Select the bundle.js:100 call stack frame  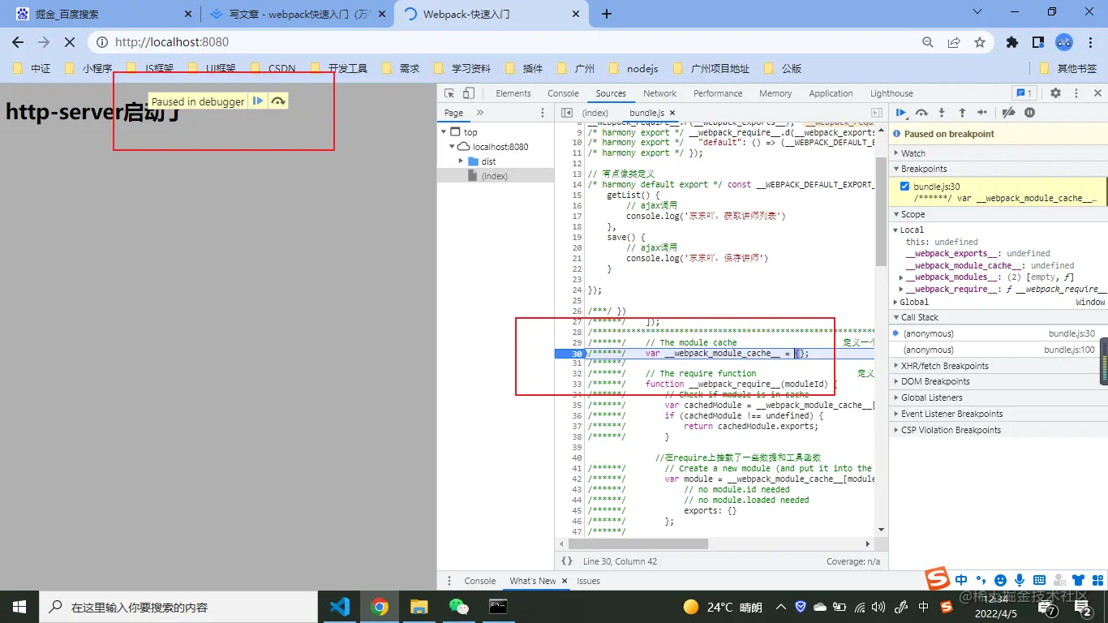coord(998,350)
